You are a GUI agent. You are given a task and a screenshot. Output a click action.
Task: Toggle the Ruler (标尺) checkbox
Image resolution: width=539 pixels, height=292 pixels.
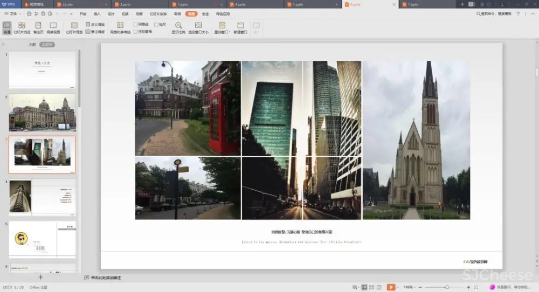pyautogui.click(x=156, y=24)
